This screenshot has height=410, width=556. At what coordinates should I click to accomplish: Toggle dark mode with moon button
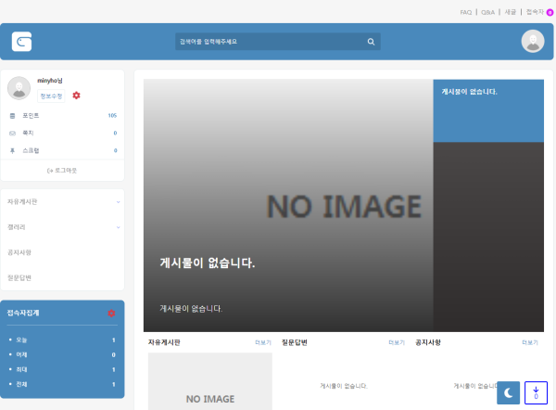click(509, 393)
